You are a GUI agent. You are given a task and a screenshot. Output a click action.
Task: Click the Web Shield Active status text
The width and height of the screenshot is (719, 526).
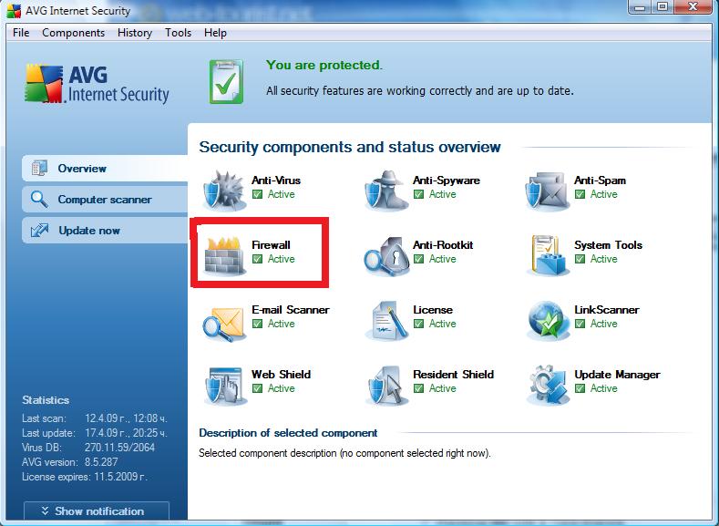point(281,388)
